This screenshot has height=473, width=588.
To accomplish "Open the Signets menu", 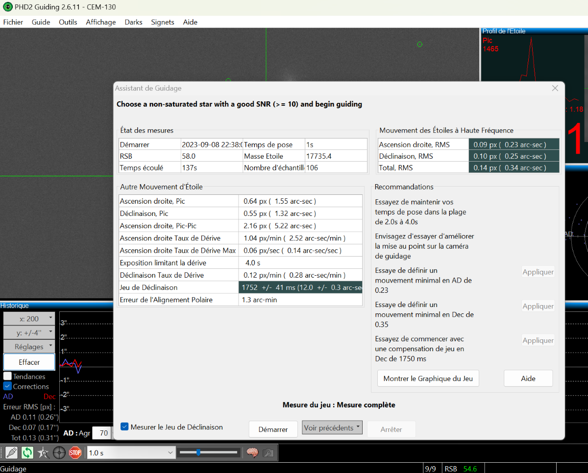I will click(162, 22).
